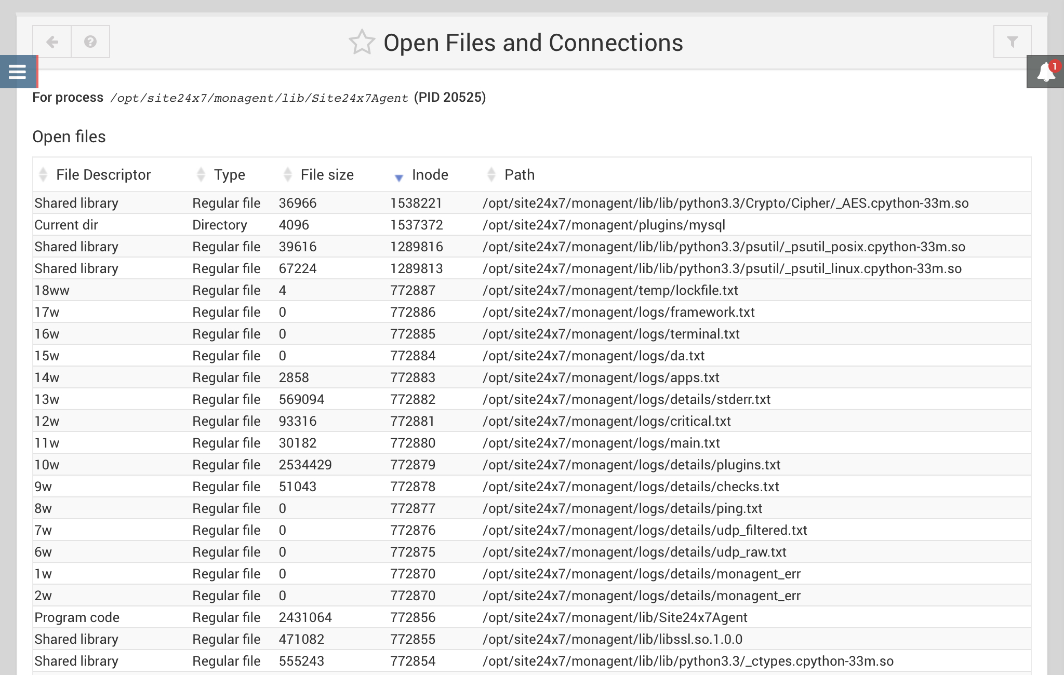Click the back arrow button
The image size is (1064, 675).
coord(52,42)
